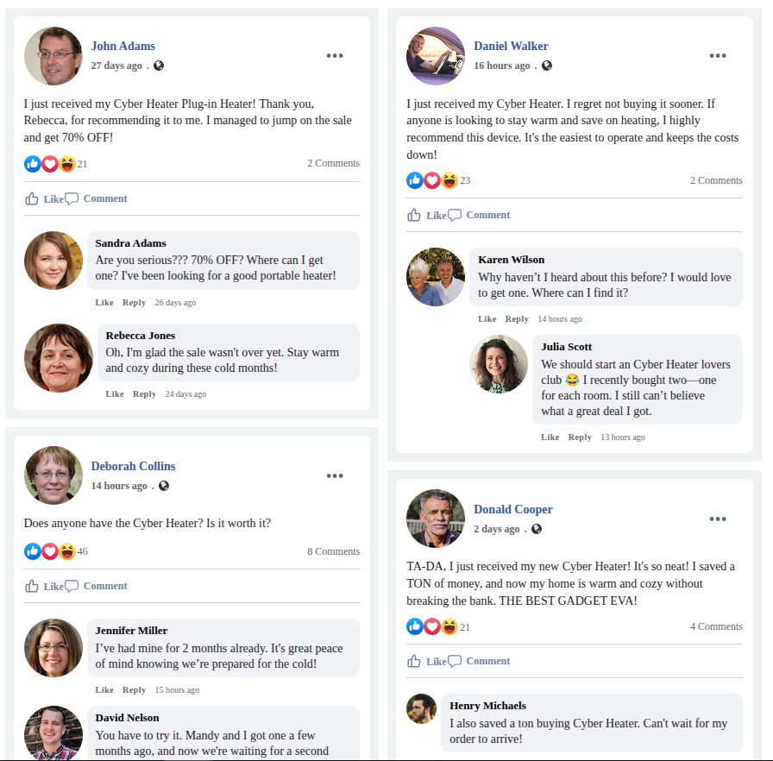Click heart reaction icon on Deborah Collins' post
This screenshot has width=773, height=761.
tap(50, 551)
